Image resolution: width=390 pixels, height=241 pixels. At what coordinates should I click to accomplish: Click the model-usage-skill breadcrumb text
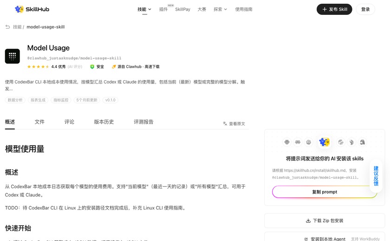(x=45, y=27)
